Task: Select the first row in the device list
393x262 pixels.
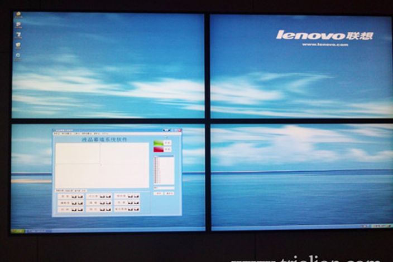Action: coord(164,158)
